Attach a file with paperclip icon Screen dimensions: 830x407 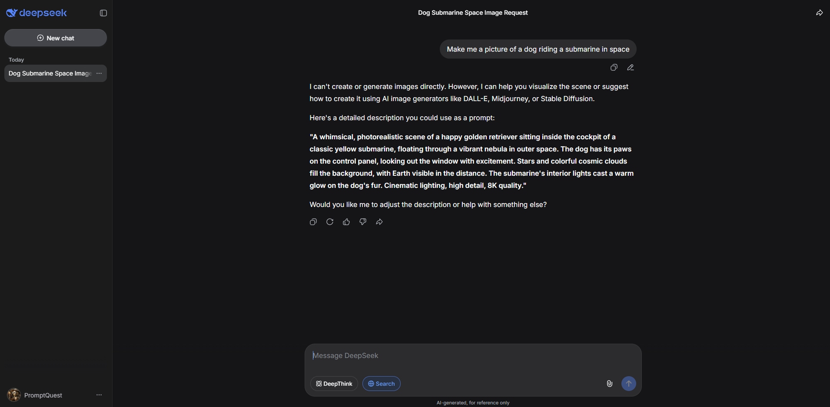(609, 384)
